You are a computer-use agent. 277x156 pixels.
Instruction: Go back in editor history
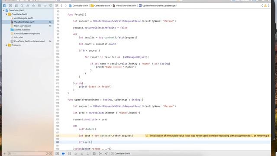[61, 6]
